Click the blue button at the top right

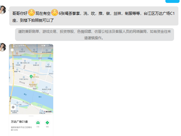pyautogui.click(x=172, y=1)
